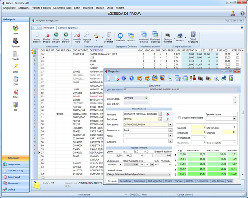Open Ult.data.acq. date dropdown
Viewport: 248px width, 198px height.
click(121, 164)
